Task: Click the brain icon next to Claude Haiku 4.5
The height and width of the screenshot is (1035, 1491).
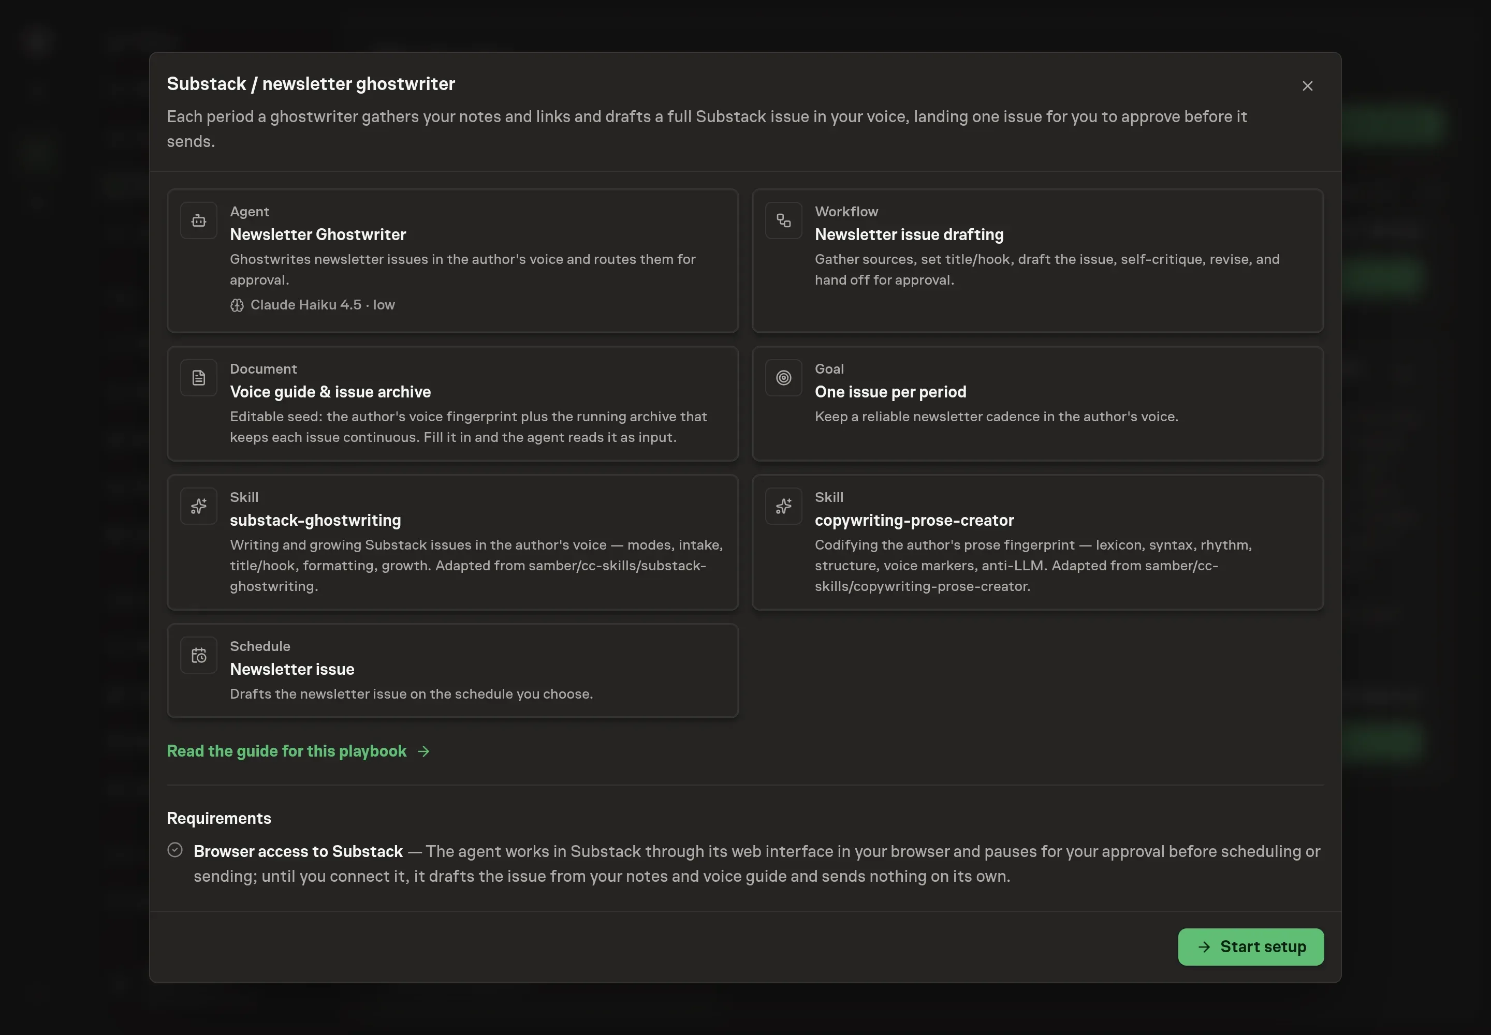Action: point(237,305)
